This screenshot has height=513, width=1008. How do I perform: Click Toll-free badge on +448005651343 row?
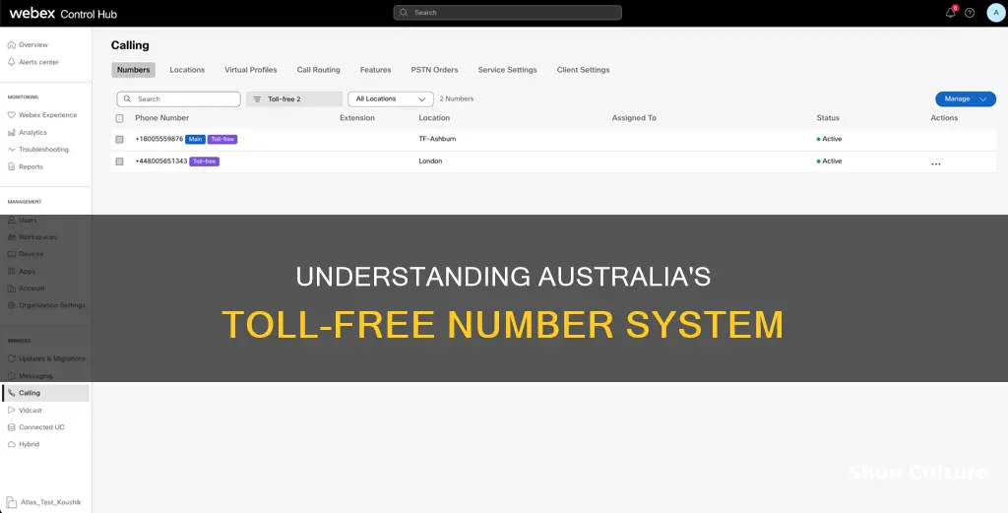pos(205,161)
